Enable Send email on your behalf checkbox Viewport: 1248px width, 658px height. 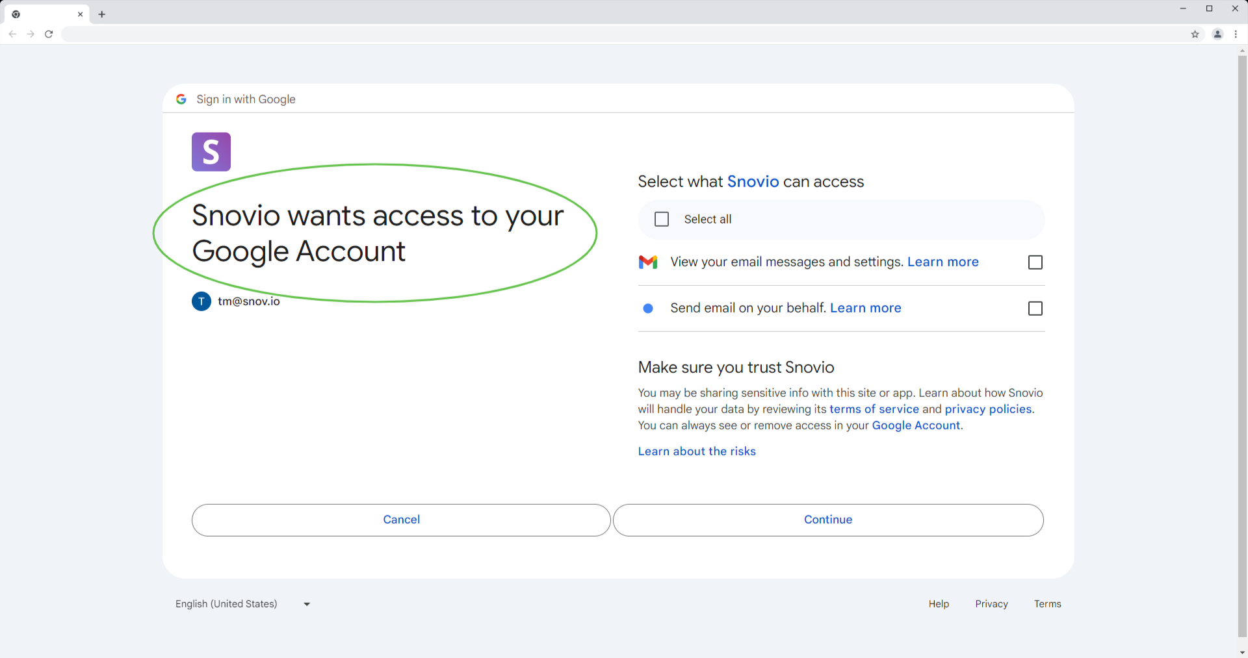pyautogui.click(x=1035, y=309)
